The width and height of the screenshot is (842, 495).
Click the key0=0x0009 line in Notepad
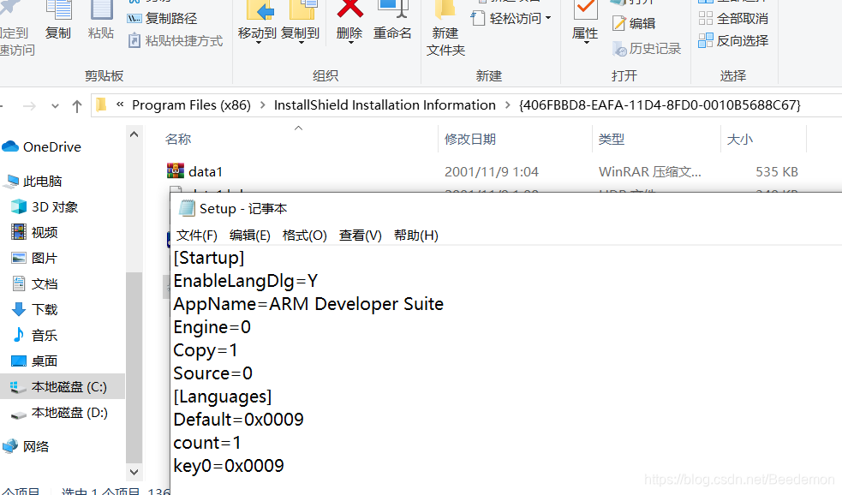pyautogui.click(x=229, y=466)
